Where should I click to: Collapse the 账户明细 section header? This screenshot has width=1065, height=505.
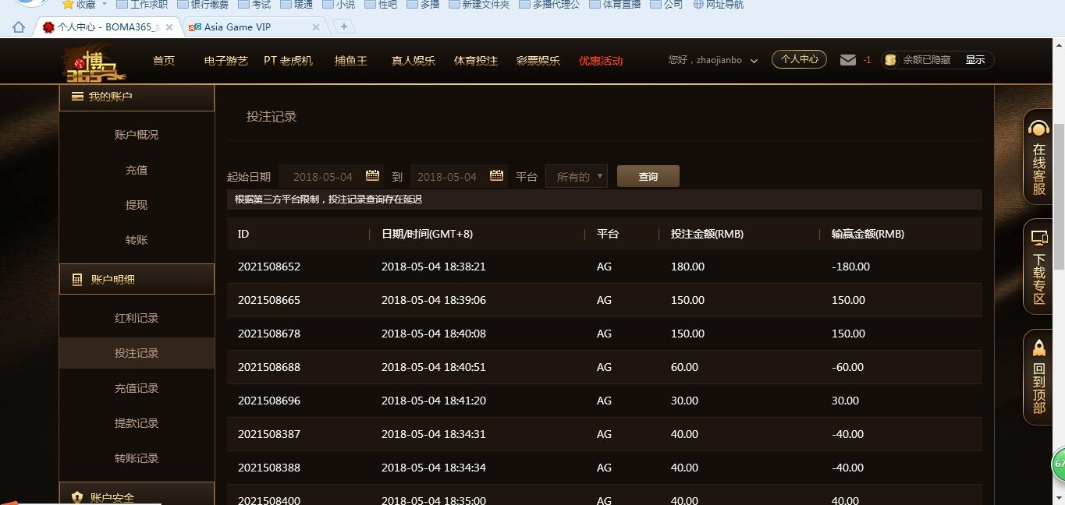tap(137, 279)
